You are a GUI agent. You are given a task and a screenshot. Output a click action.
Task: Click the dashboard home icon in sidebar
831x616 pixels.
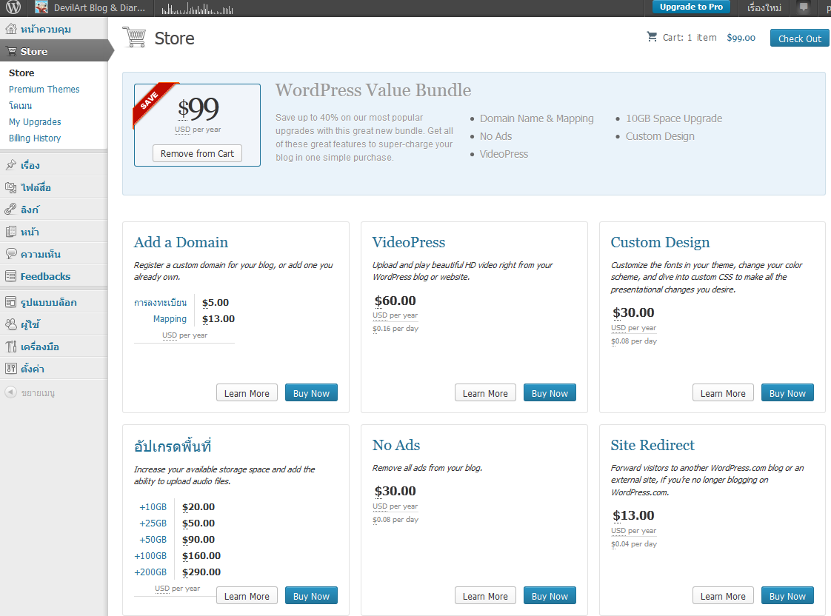pos(10,29)
